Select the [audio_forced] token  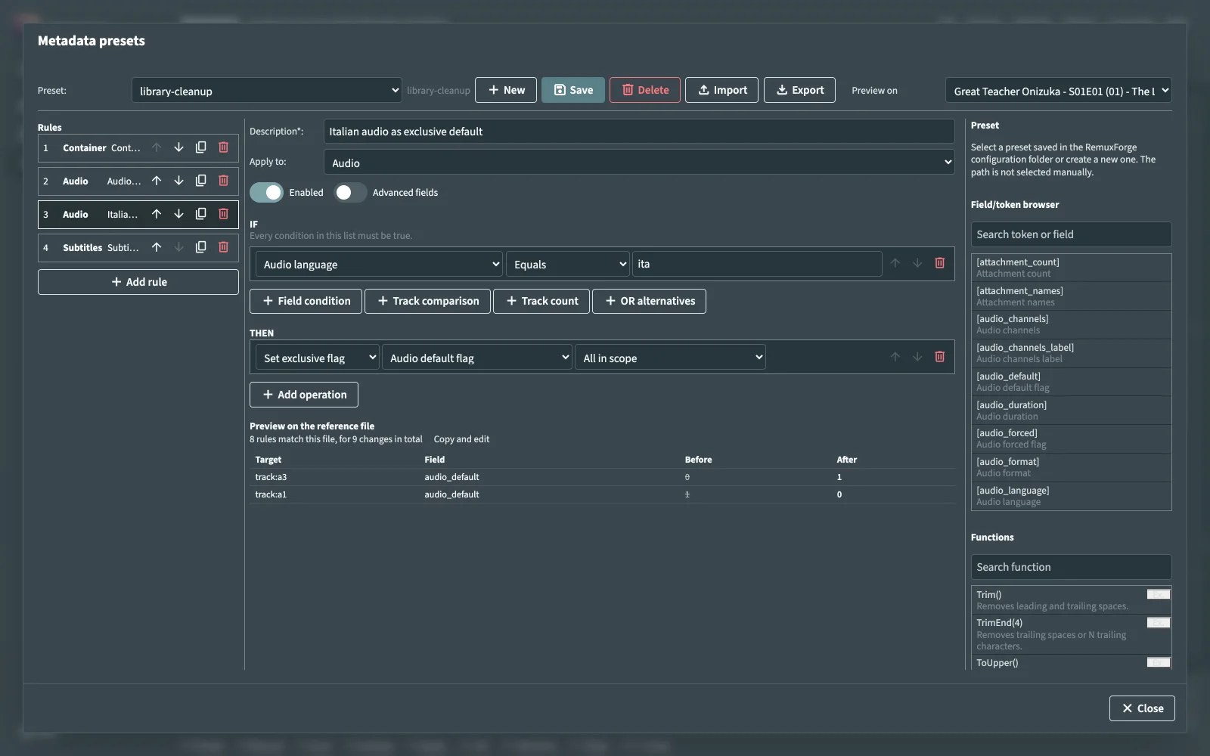coord(1071,438)
